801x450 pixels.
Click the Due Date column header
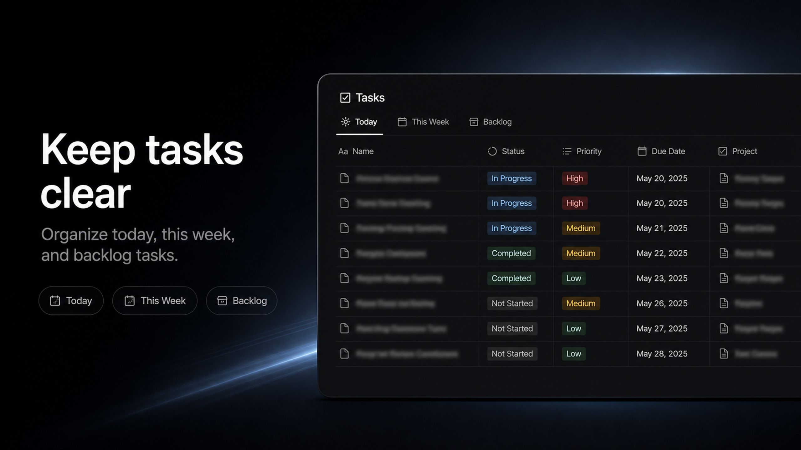pos(661,151)
